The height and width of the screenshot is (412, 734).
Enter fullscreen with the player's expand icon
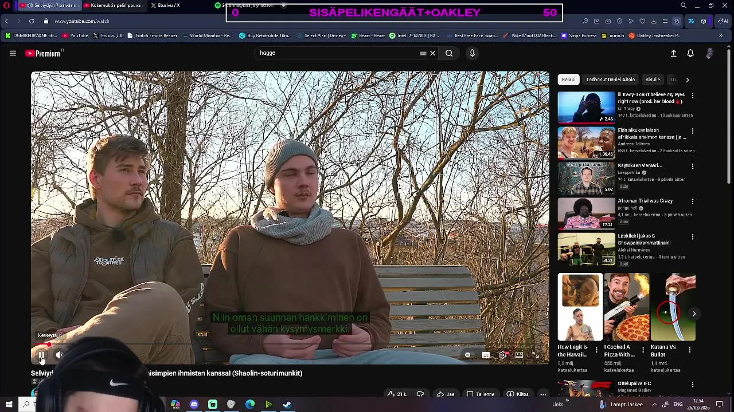tap(536, 355)
